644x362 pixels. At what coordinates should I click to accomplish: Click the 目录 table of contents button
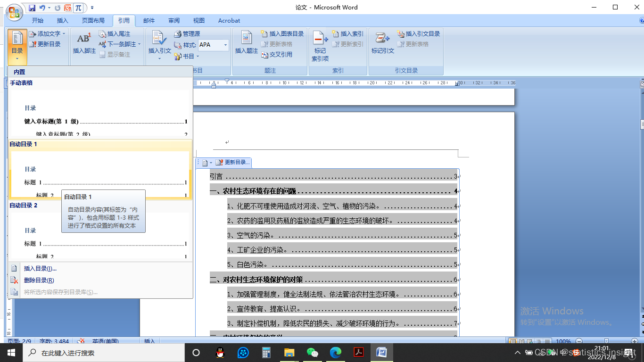pos(17,46)
